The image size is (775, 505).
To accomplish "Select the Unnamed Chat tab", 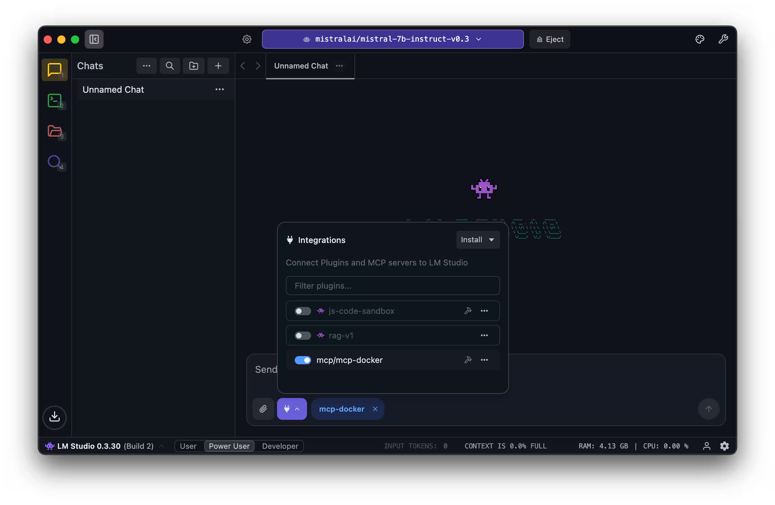I will [301, 66].
